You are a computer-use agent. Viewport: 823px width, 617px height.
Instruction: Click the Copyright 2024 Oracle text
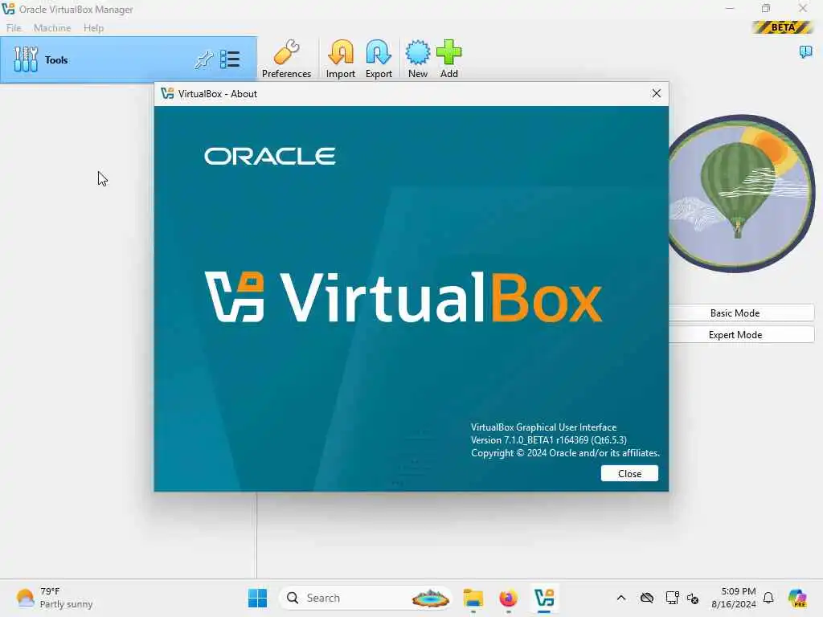tap(565, 453)
